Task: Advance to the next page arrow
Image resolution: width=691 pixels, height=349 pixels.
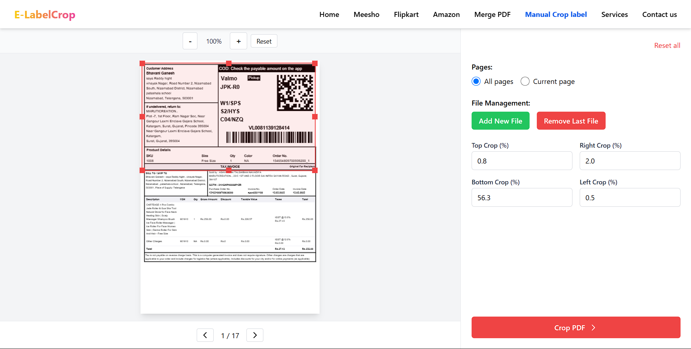Action: (x=254, y=335)
